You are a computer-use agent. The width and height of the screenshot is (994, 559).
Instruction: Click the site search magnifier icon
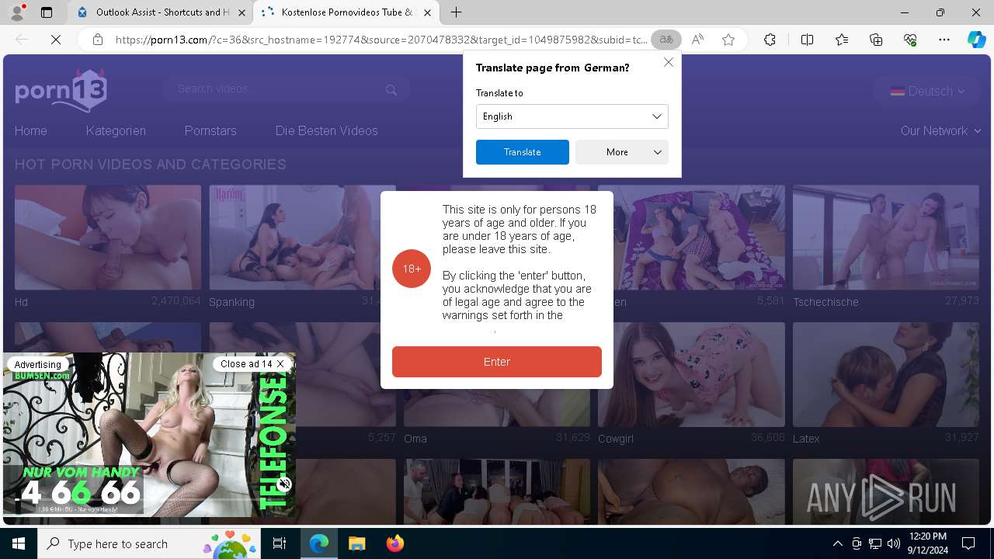pyautogui.click(x=391, y=90)
